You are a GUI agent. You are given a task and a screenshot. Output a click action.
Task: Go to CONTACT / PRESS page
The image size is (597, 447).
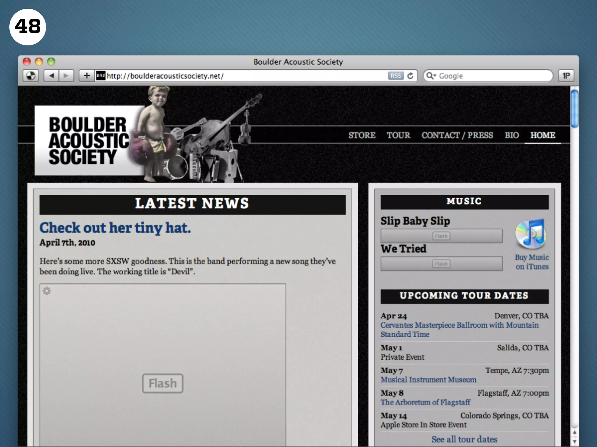click(x=457, y=135)
